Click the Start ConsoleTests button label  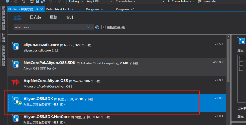[181, 1]
